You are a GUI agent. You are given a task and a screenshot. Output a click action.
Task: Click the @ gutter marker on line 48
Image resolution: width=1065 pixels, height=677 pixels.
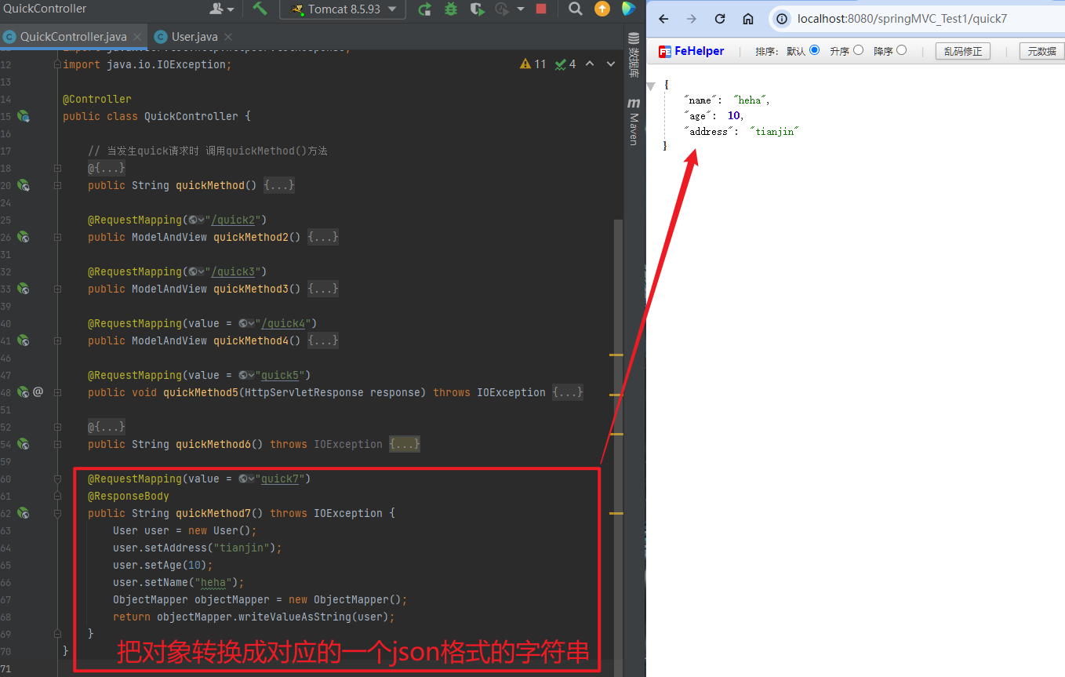click(38, 391)
